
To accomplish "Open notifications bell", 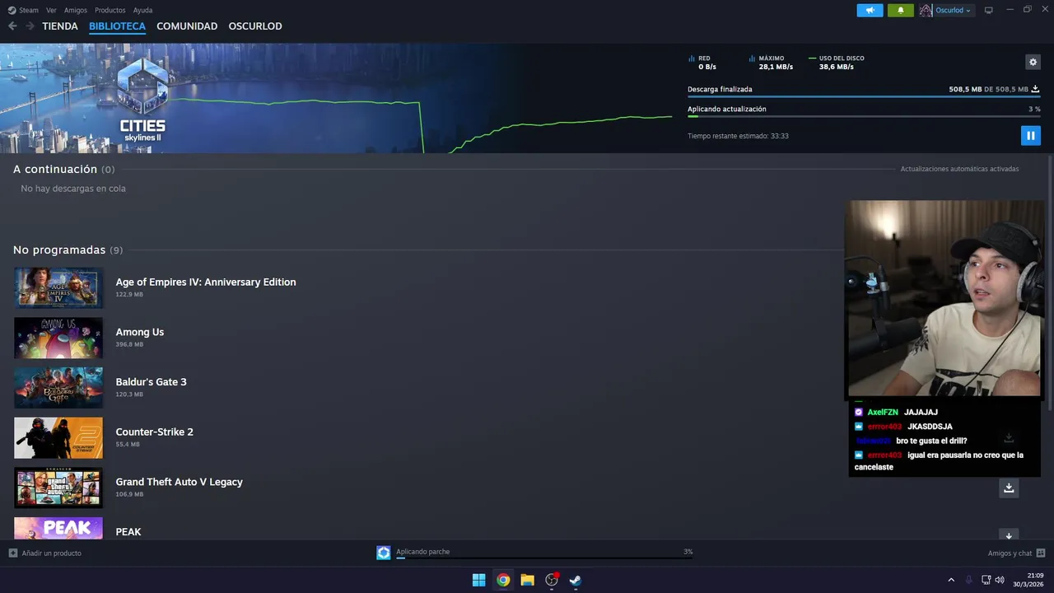I will pos(900,11).
